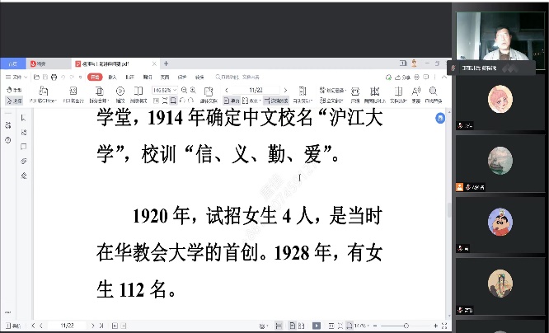The height and width of the screenshot is (333, 549).
Task: Select the Edit ribbon tab
Action: [x=148, y=77]
